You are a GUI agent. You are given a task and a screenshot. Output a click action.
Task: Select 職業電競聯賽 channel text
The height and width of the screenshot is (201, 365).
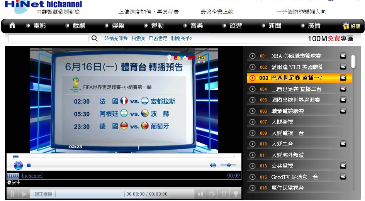[288, 111]
